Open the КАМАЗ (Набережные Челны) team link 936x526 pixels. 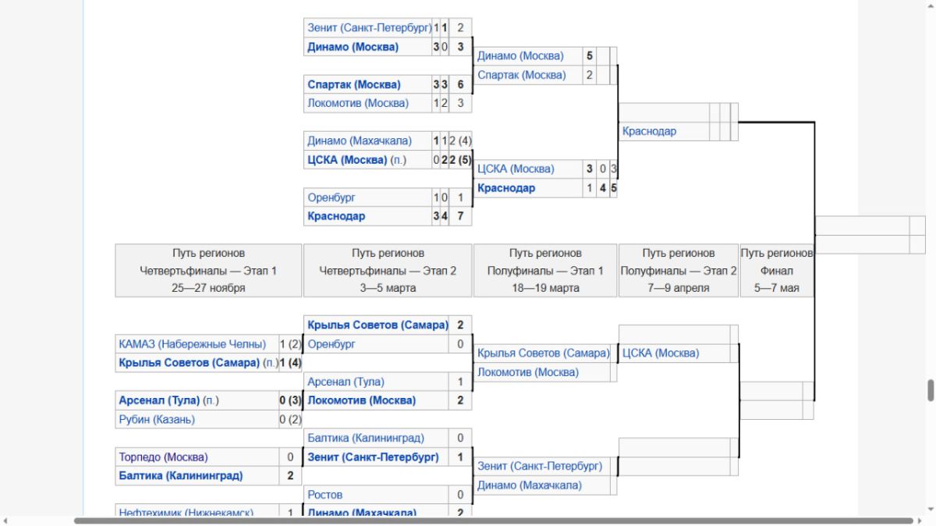pyautogui.click(x=196, y=344)
